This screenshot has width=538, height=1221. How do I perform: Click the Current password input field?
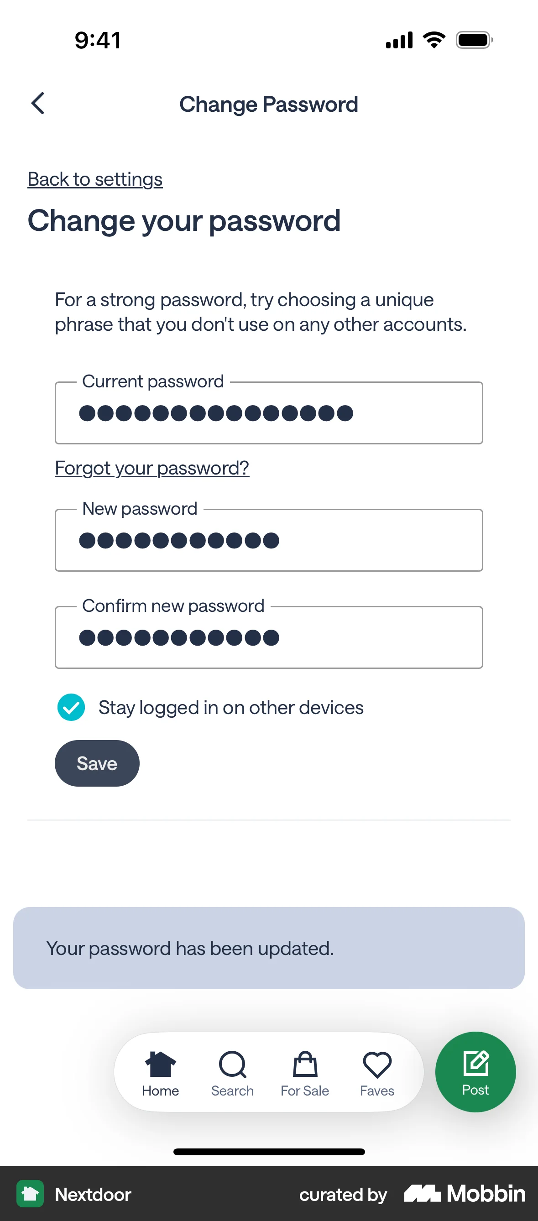pos(269,412)
